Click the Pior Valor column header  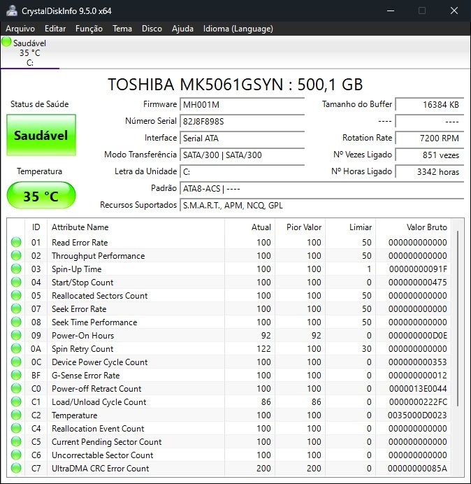(x=300, y=227)
